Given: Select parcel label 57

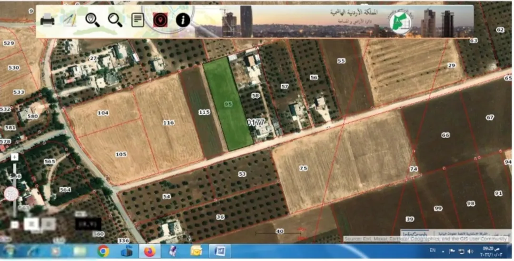Looking at the screenshot, I should 285,87.
